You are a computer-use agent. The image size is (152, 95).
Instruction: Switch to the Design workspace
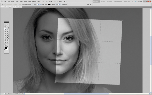point(103,1)
